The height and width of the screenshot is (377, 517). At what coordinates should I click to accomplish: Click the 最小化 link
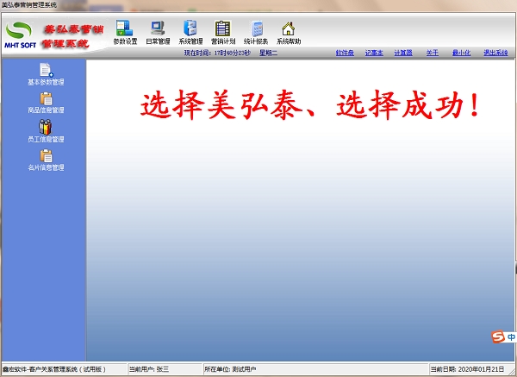point(461,53)
